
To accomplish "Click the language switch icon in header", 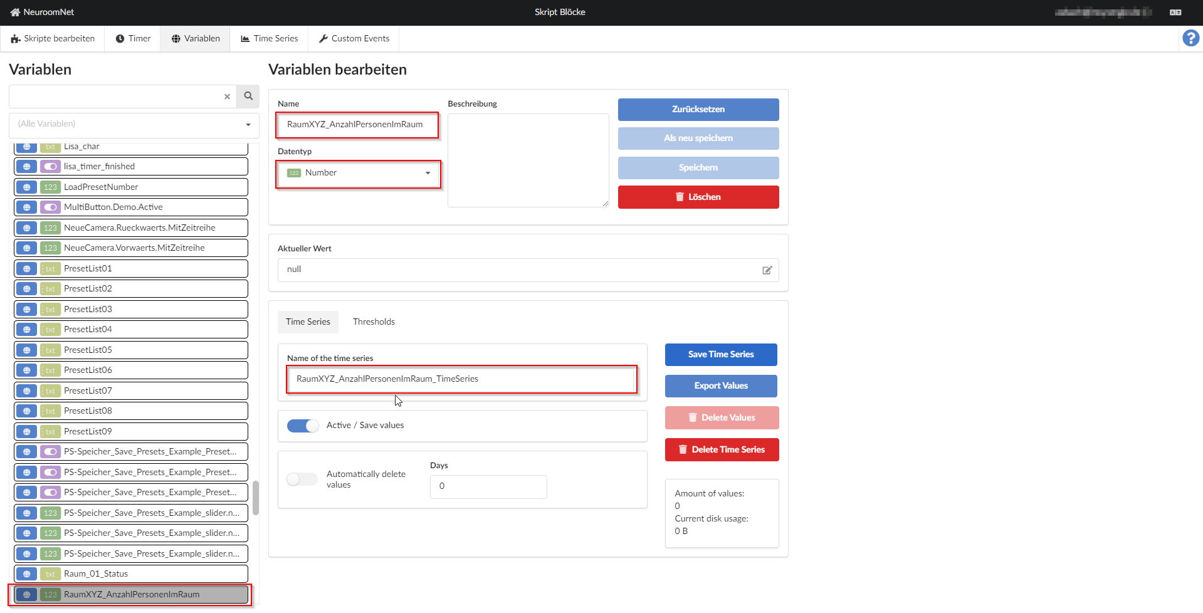I will (1175, 13).
